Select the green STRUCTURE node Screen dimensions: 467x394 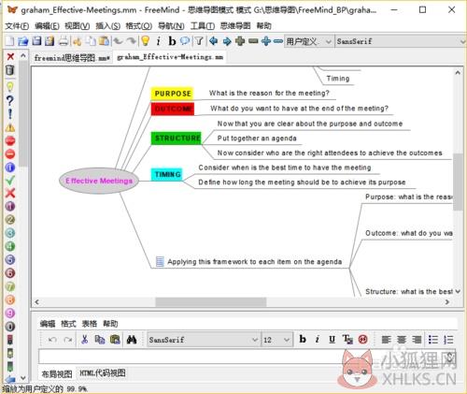[177, 139]
